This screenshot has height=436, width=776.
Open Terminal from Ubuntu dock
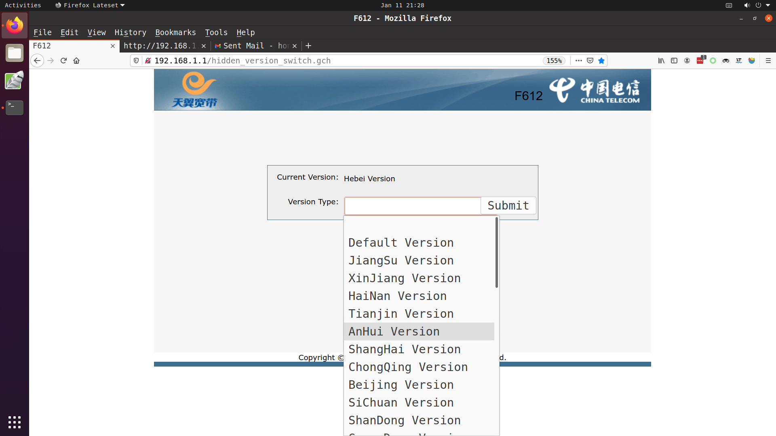[15, 108]
